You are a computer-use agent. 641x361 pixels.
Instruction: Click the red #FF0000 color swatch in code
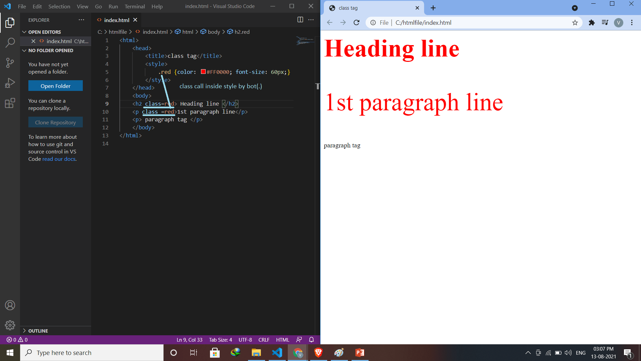[x=203, y=72]
